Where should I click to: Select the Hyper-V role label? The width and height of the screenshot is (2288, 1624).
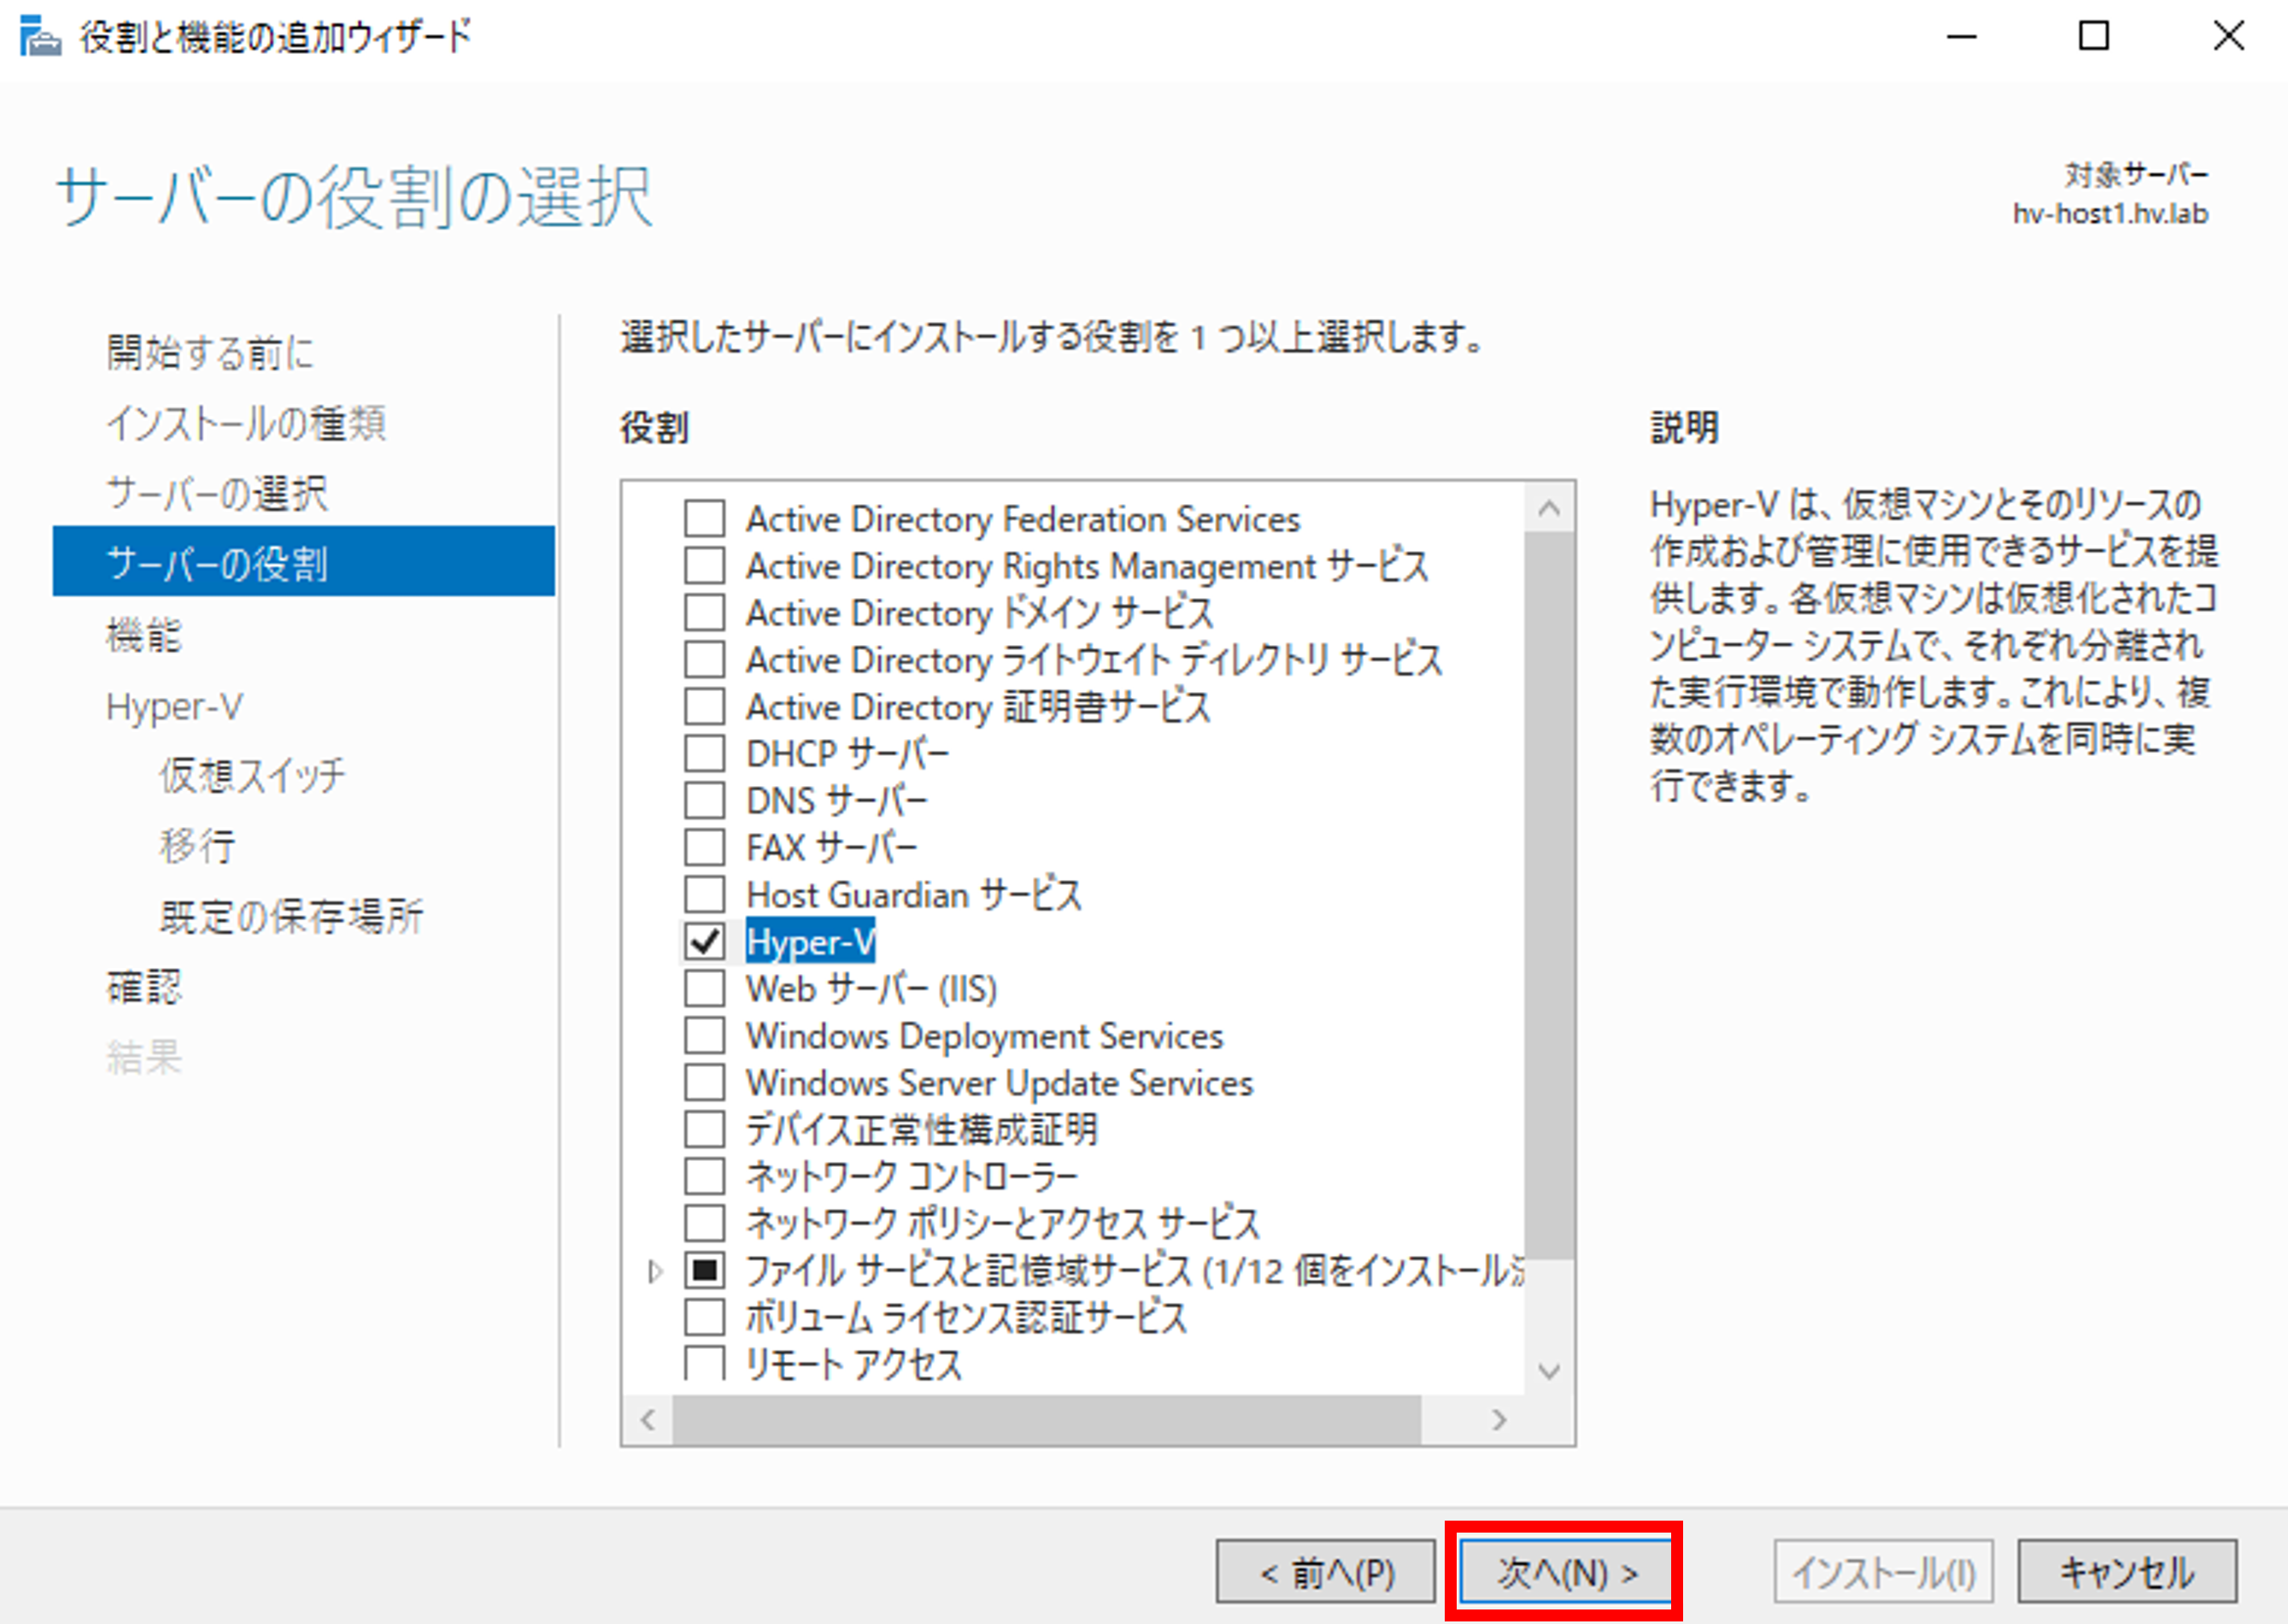click(x=810, y=942)
